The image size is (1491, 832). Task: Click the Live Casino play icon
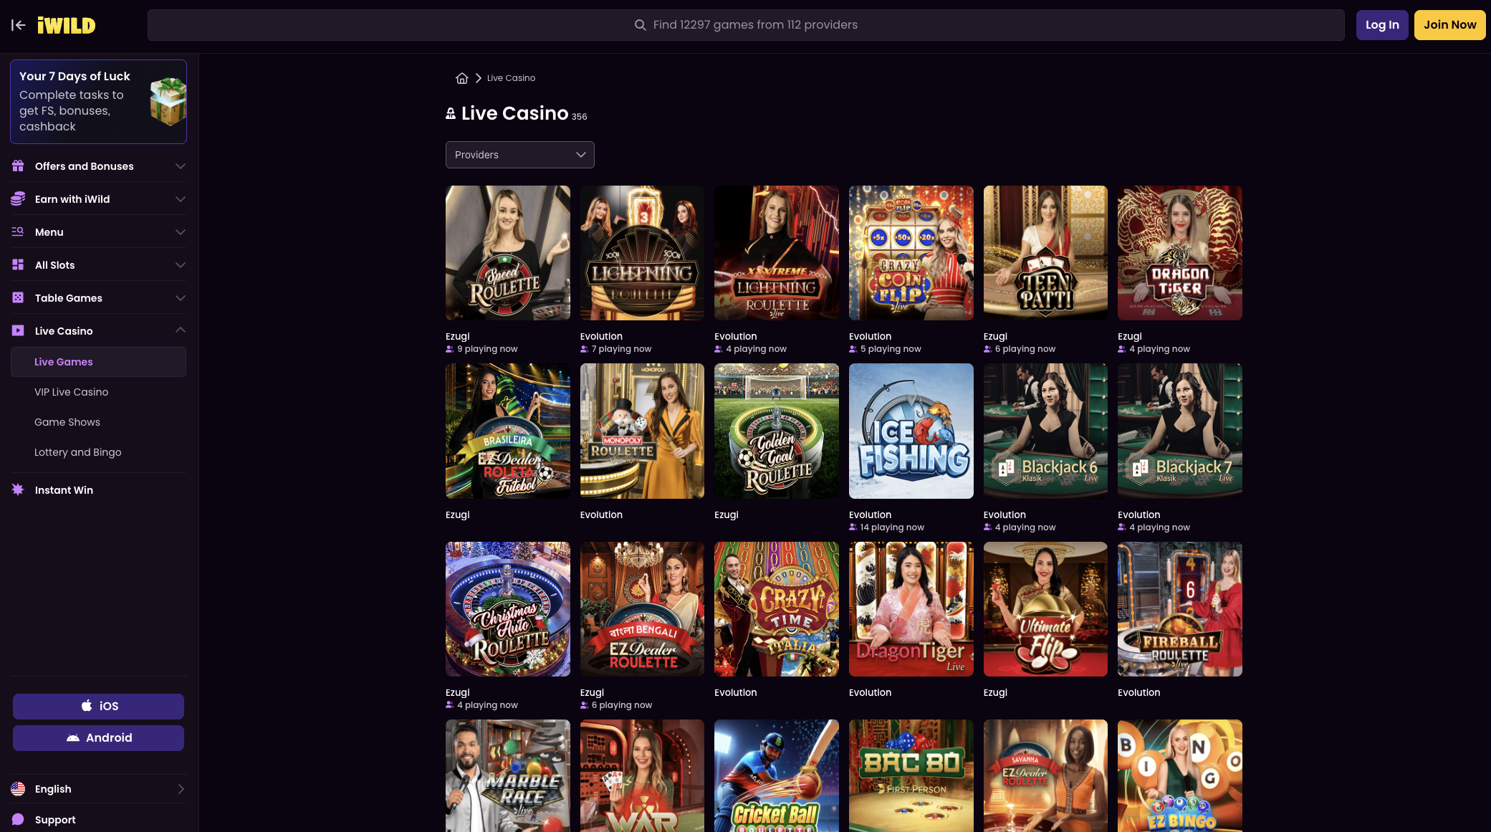tap(18, 331)
